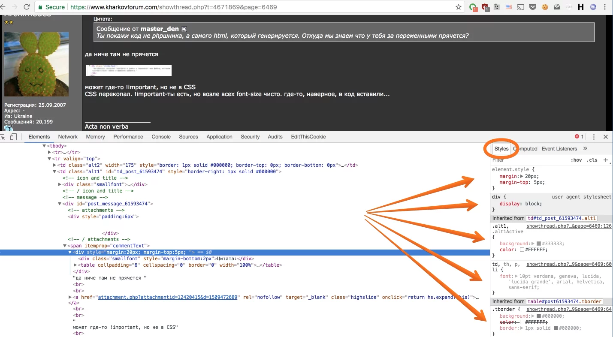
Task: Expand the table cellpadding element node
Action: (x=75, y=265)
